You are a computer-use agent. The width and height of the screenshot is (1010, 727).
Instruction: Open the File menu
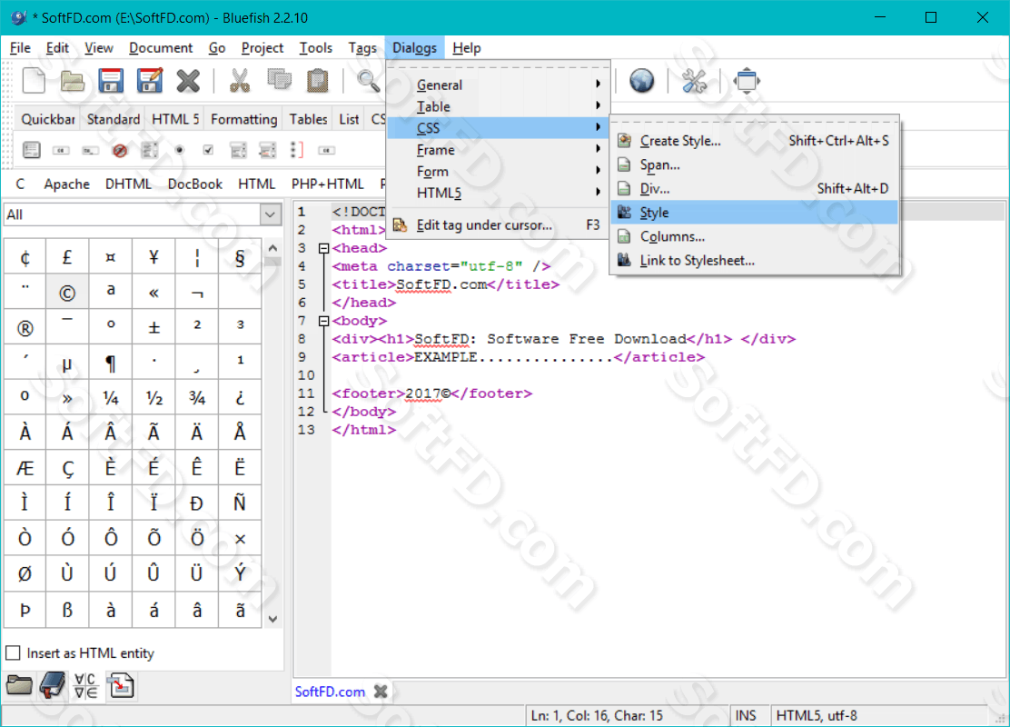point(20,47)
